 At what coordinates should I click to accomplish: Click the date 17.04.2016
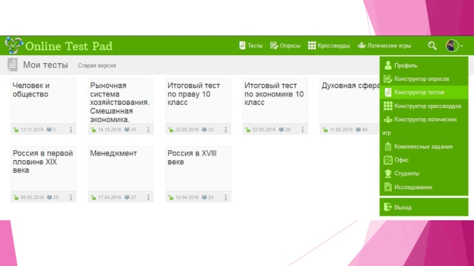click(110, 197)
